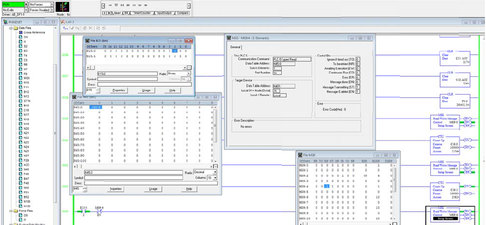Image resolution: width=486 pixels, height=225 pixels.
Task: Switch to the Input/Output instruction tab
Action: pos(164,13)
